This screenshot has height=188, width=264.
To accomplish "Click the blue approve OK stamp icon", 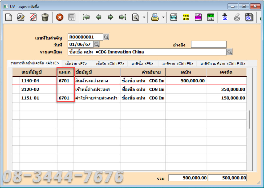I will [x=225, y=17].
